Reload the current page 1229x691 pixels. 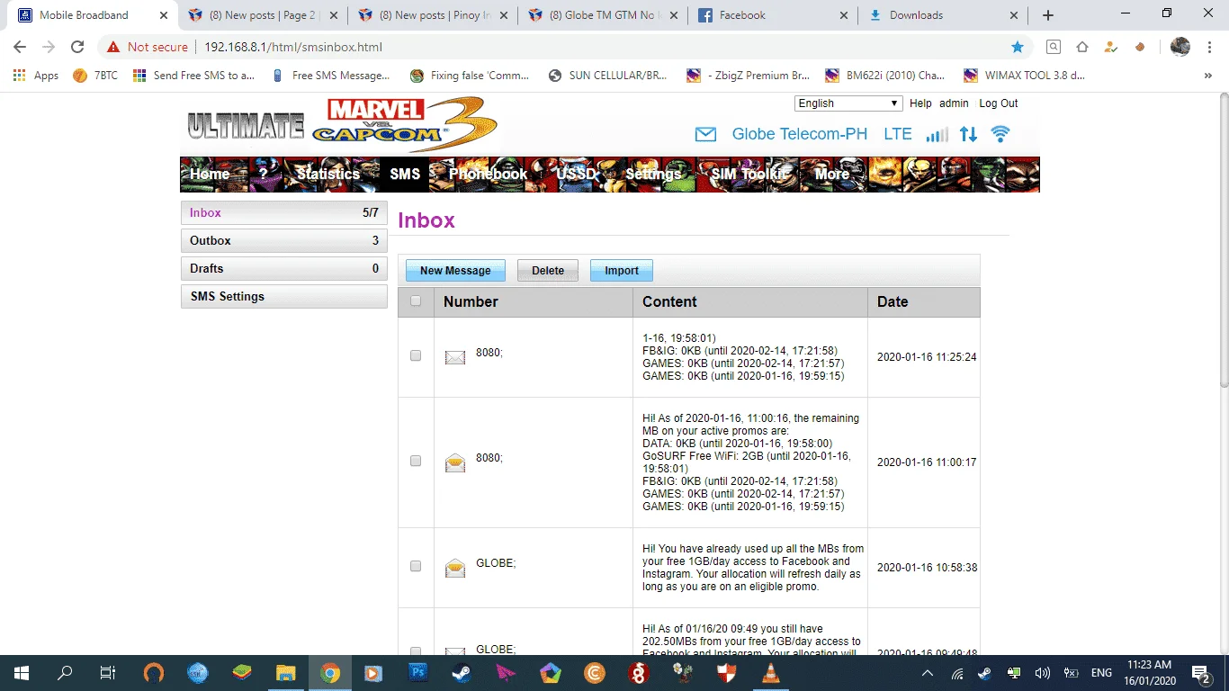point(77,47)
